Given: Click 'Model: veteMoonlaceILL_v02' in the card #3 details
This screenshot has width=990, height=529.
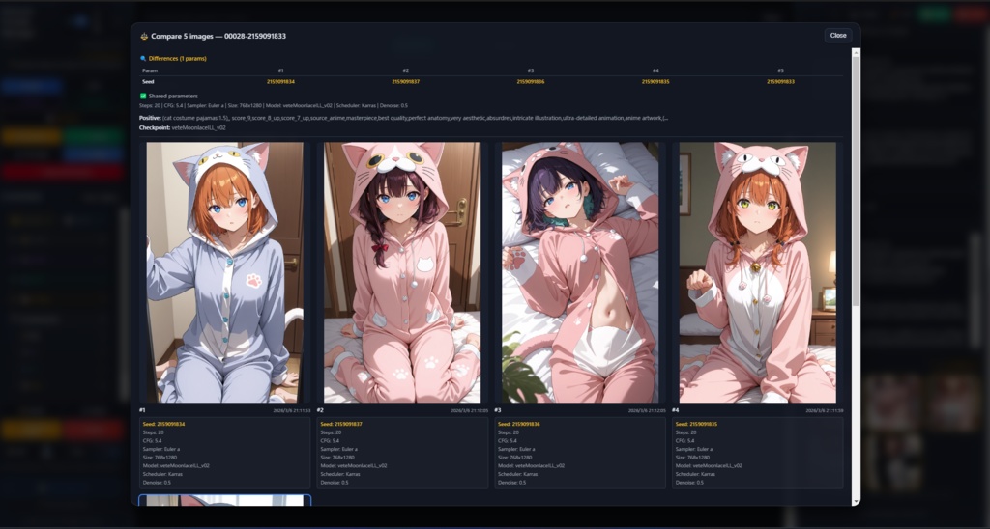Looking at the screenshot, I should point(531,466).
